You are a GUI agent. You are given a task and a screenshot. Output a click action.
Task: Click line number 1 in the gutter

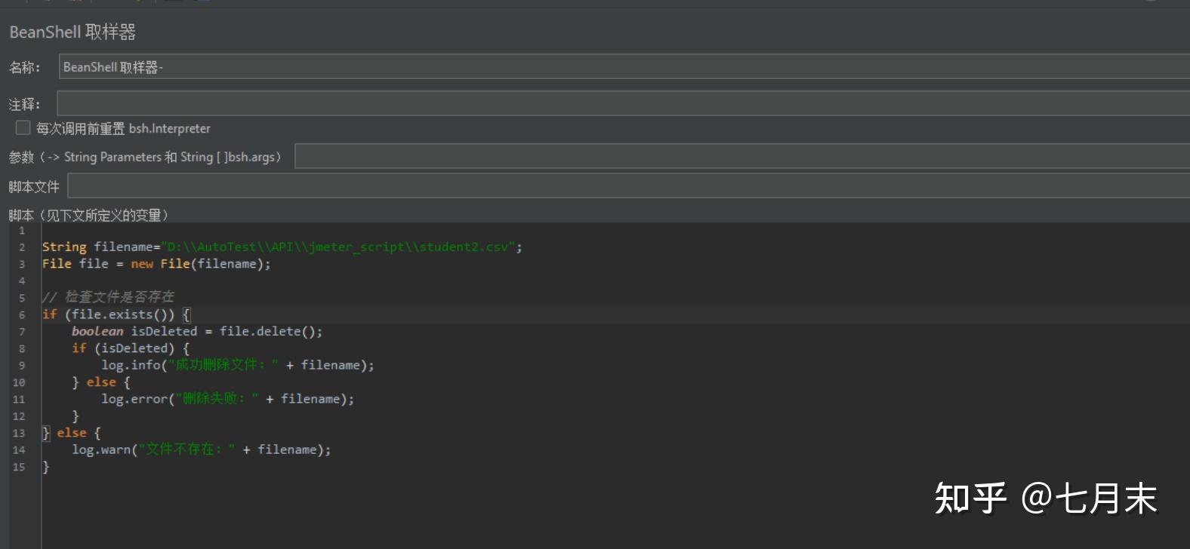(21, 231)
